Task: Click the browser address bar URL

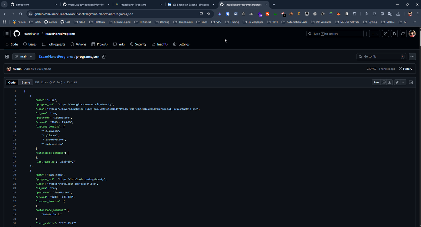Action: click(x=83, y=14)
